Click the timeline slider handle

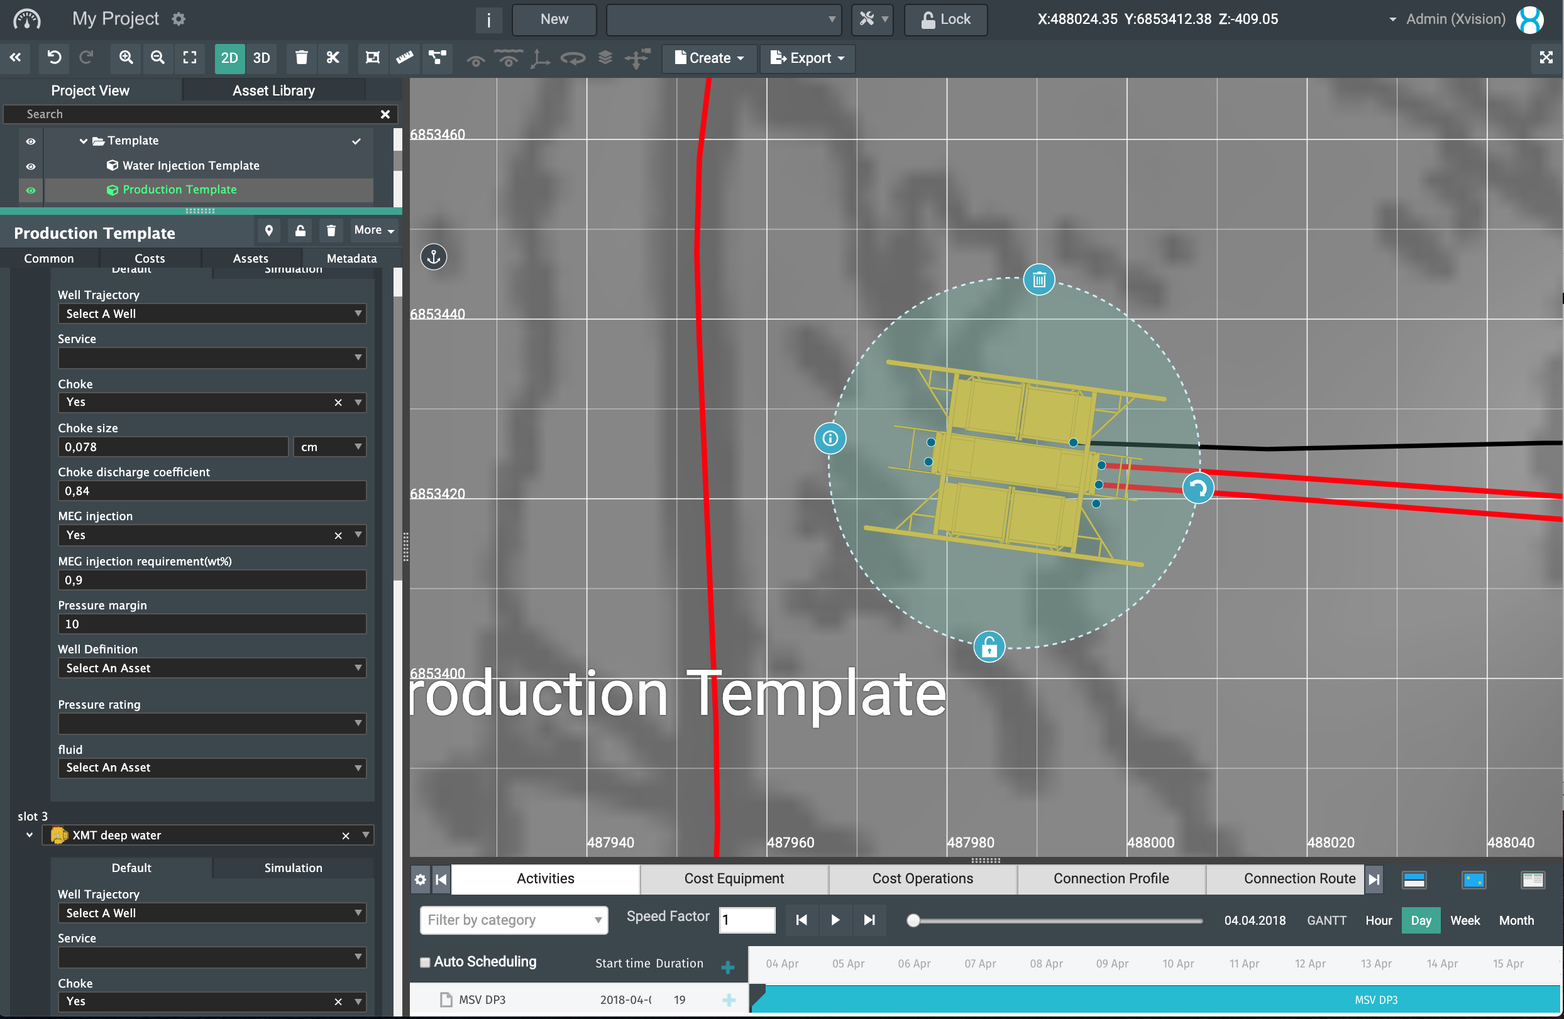tap(913, 920)
